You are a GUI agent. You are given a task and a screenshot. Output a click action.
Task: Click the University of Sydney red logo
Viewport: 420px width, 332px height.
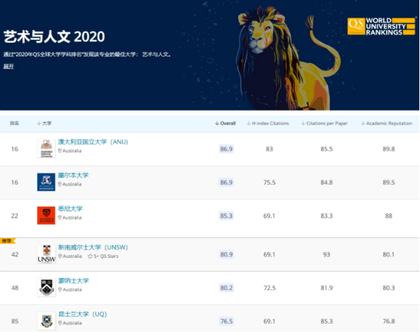(46, 215)
